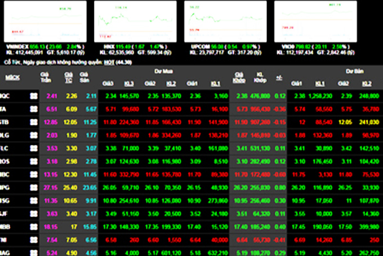
Task: Click the chart icon in the STB row
Action: 33,122
